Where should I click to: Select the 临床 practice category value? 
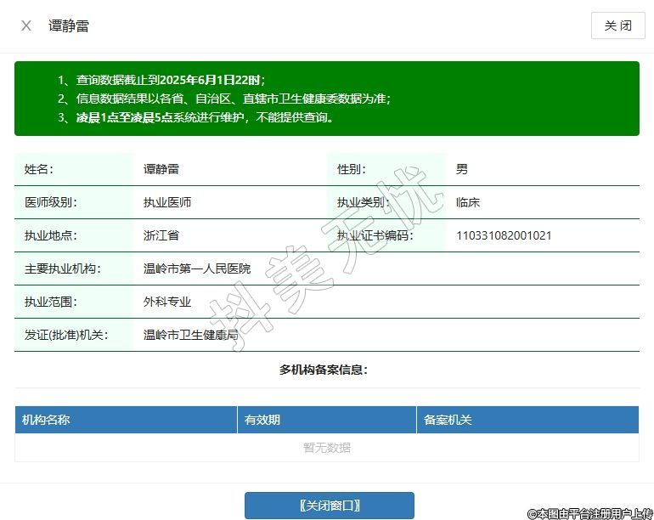(468, 202)
